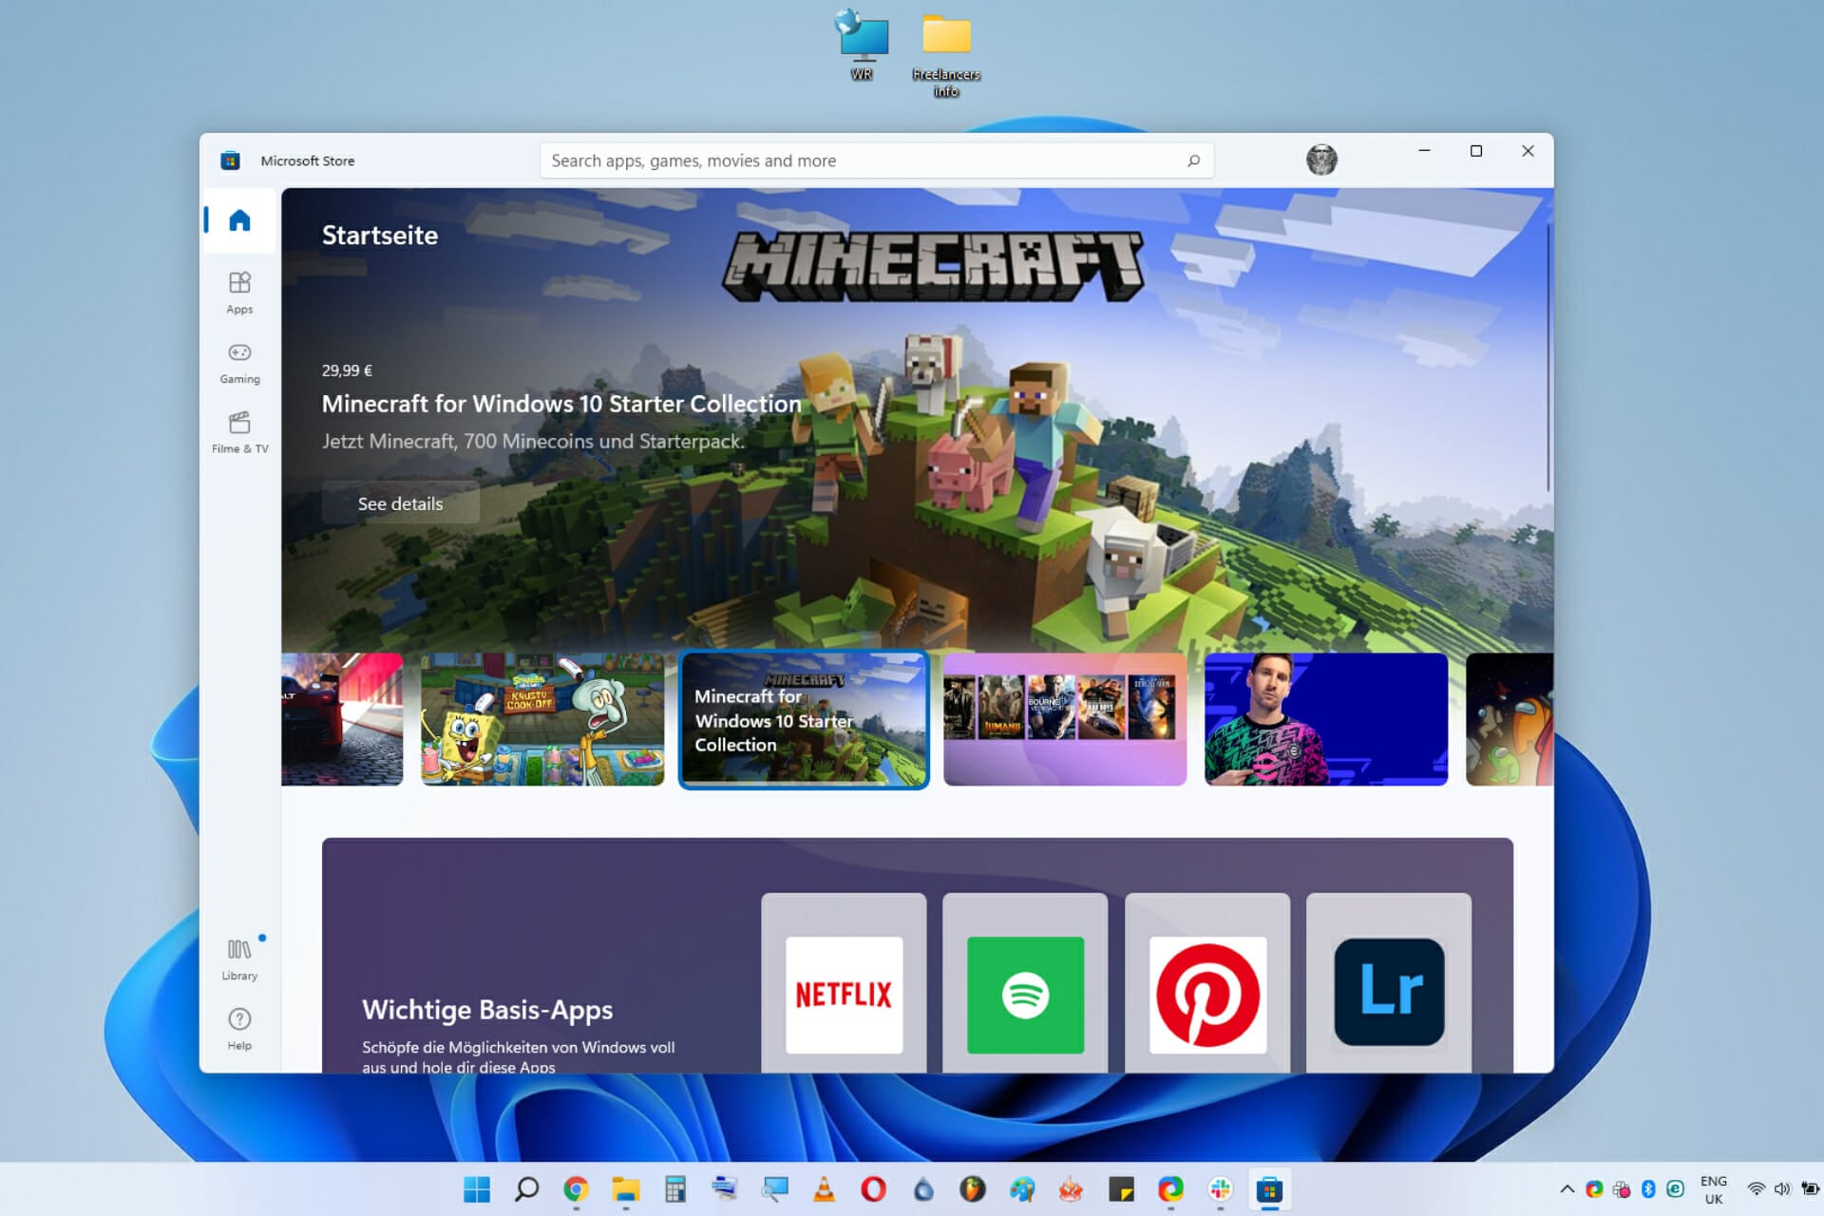
Task: Click the magnifier icon in the search bar
Action: click(1192, 160)
